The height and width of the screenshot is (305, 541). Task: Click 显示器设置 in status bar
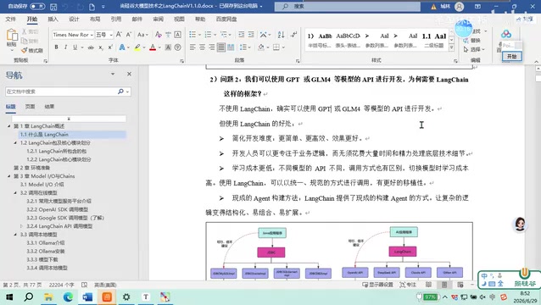(378, 285)
